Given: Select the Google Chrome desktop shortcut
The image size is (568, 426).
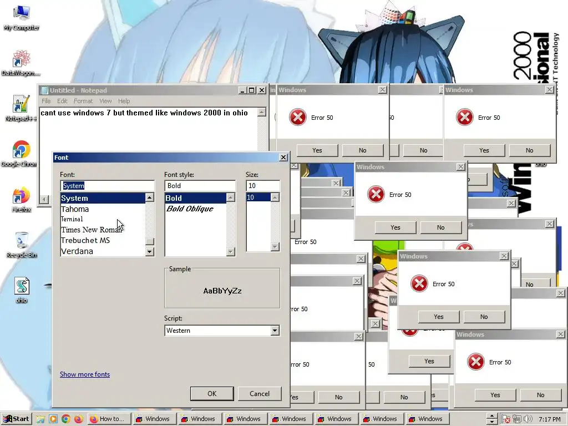Looking at the screenshot, I should click(x=21, y=154).
